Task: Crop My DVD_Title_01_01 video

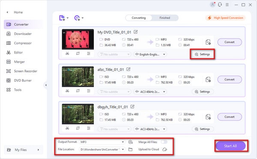Action: click(78, 53)
